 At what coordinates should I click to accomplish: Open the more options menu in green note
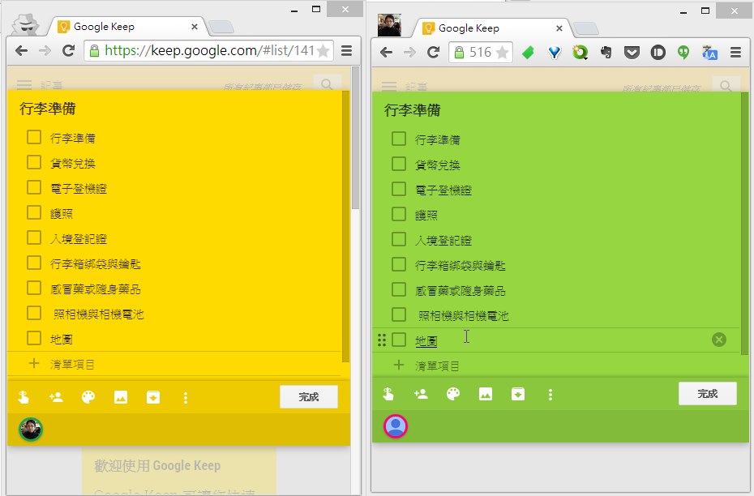tap(551, 395)
